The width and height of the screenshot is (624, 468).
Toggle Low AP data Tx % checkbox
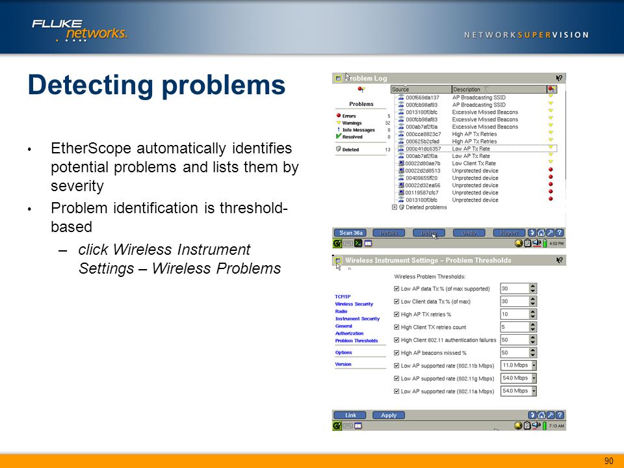coord(396,289)
